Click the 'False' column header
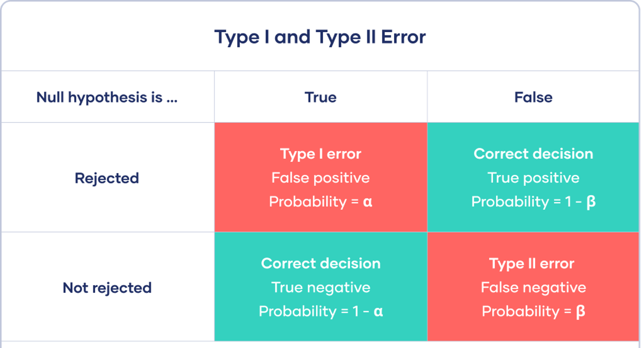 [x=533, y=97]
